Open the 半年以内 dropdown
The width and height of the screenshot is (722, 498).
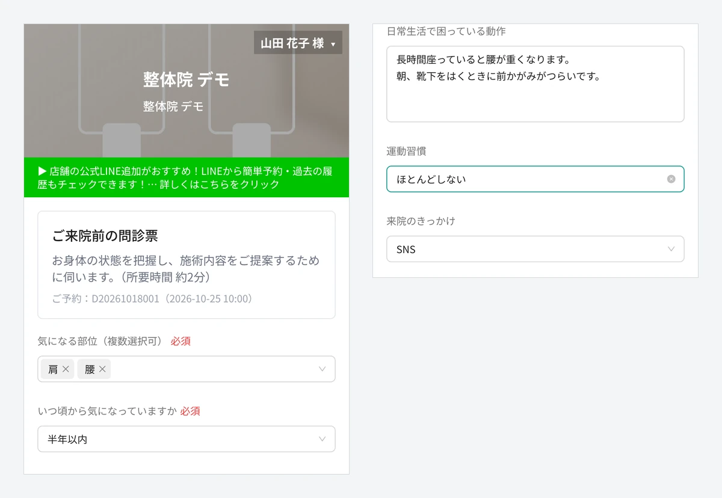click(x=187, y=439)
